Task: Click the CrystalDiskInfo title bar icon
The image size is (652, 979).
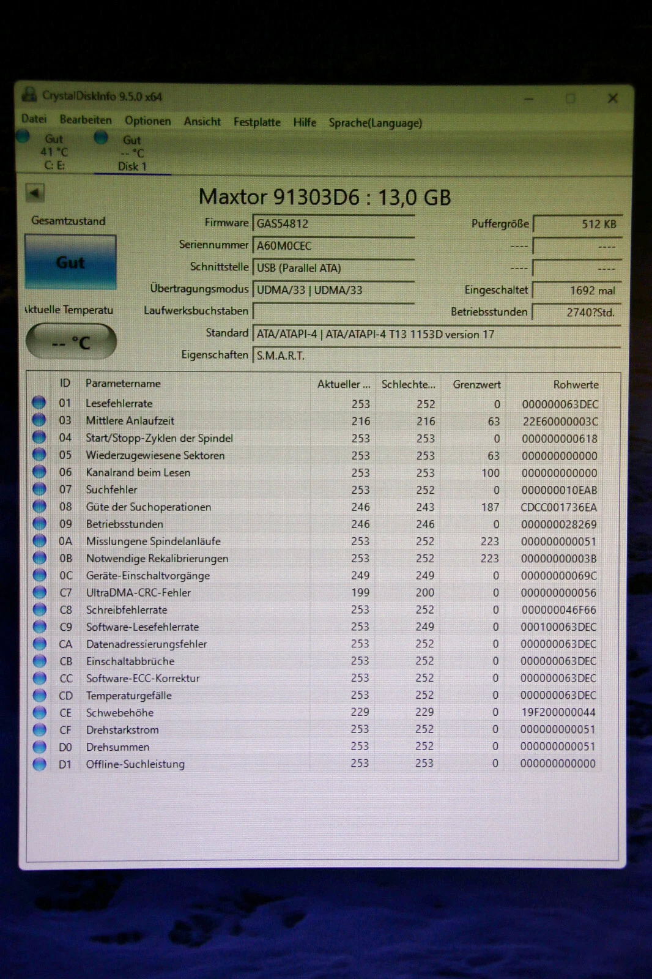Action: click(29, 95)
